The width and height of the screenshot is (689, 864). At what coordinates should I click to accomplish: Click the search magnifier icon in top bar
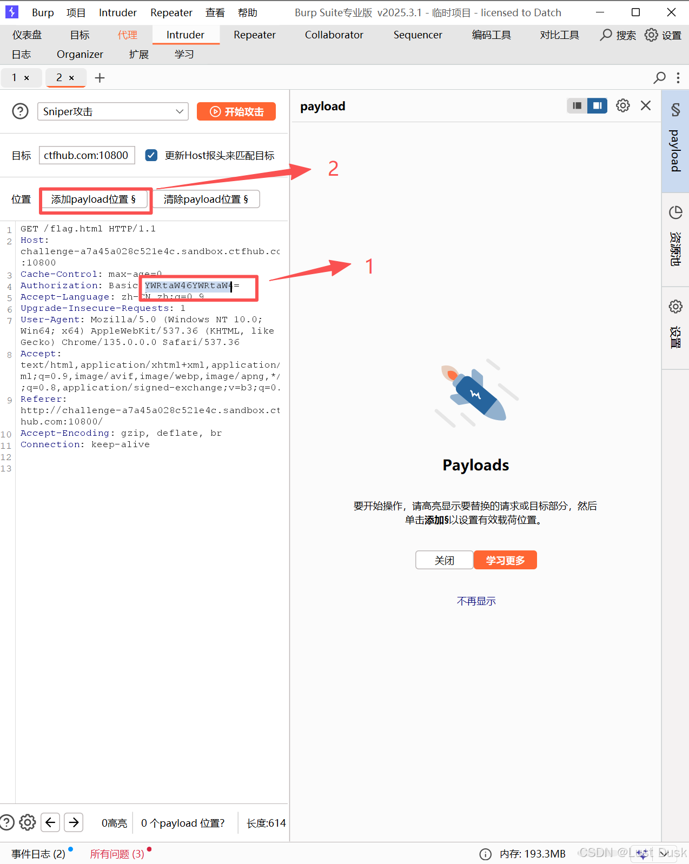pos(606,35)
